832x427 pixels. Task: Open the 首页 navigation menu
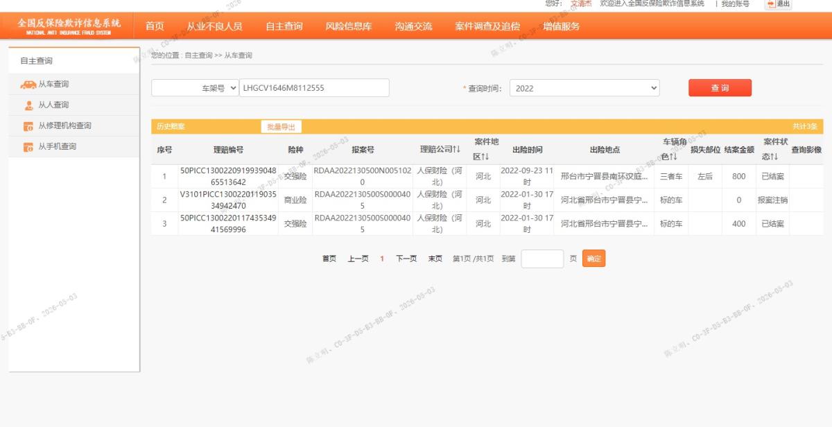(155, 26)
